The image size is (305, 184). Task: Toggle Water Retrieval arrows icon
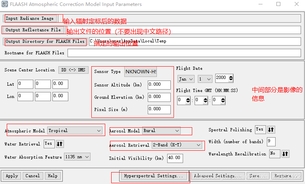(60, 144)
